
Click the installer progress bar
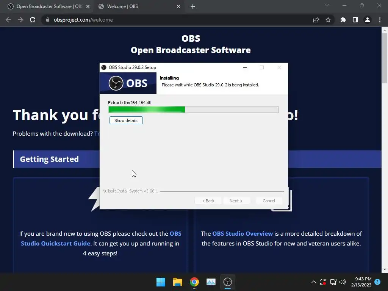pyautogui.click(x=194, y=110)
